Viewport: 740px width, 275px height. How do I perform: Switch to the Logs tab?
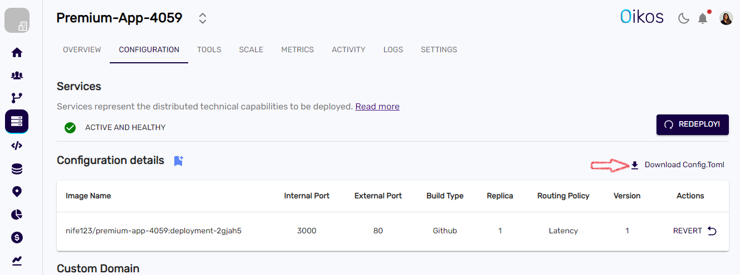[x=393, y=49]
